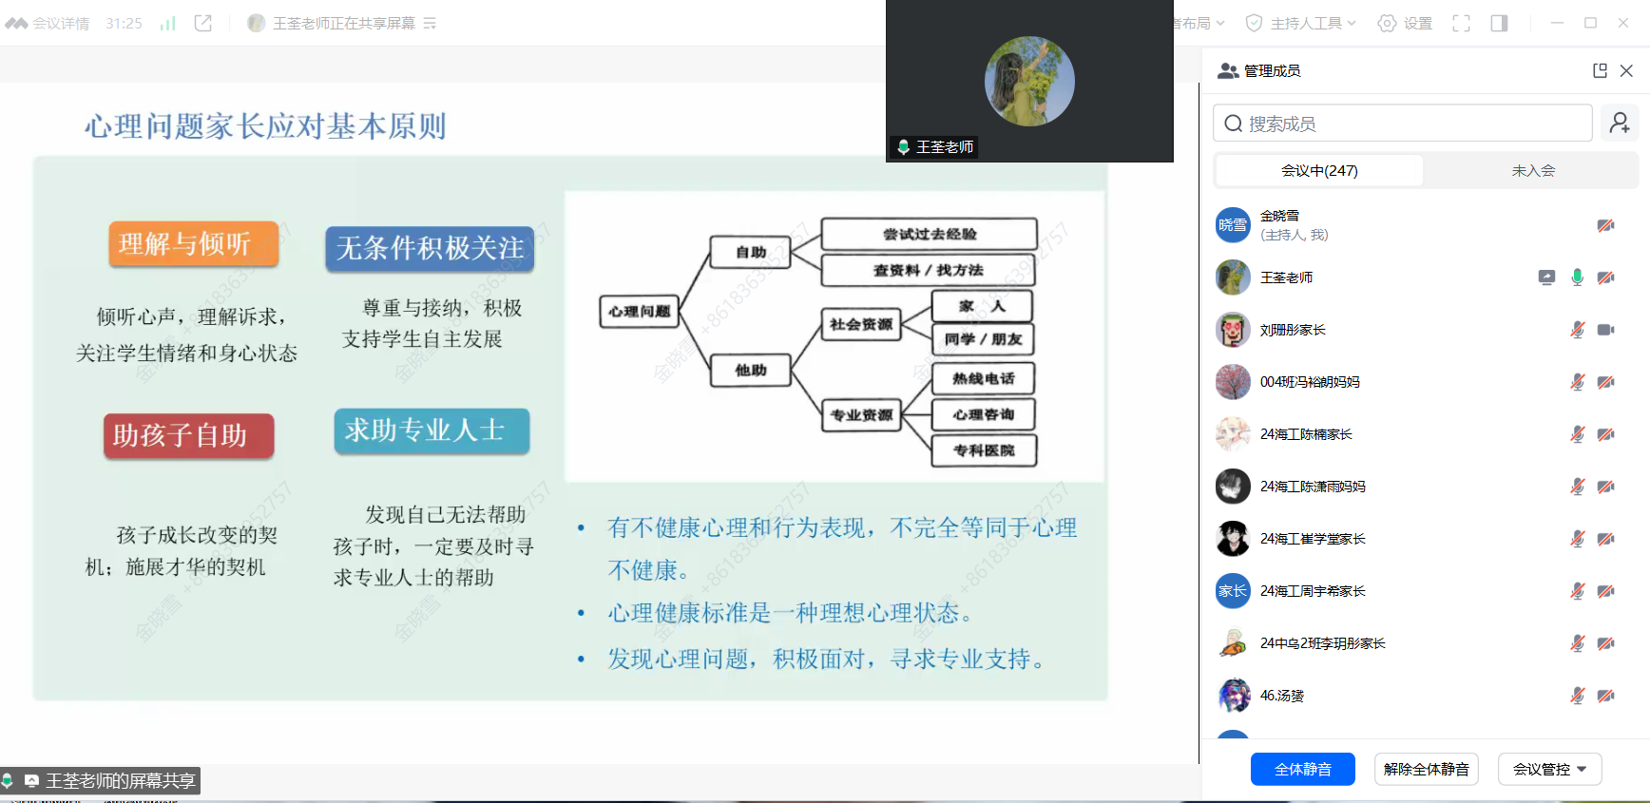Screen dimensions: 1650x803
Task: Click the sidebar panel toggle icon
Action: (x=1499, y=23)
